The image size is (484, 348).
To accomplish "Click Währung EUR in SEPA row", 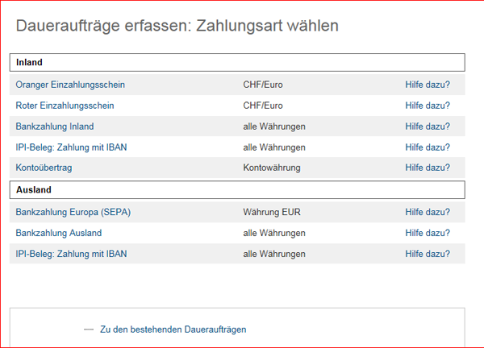I will coord(272,212).
